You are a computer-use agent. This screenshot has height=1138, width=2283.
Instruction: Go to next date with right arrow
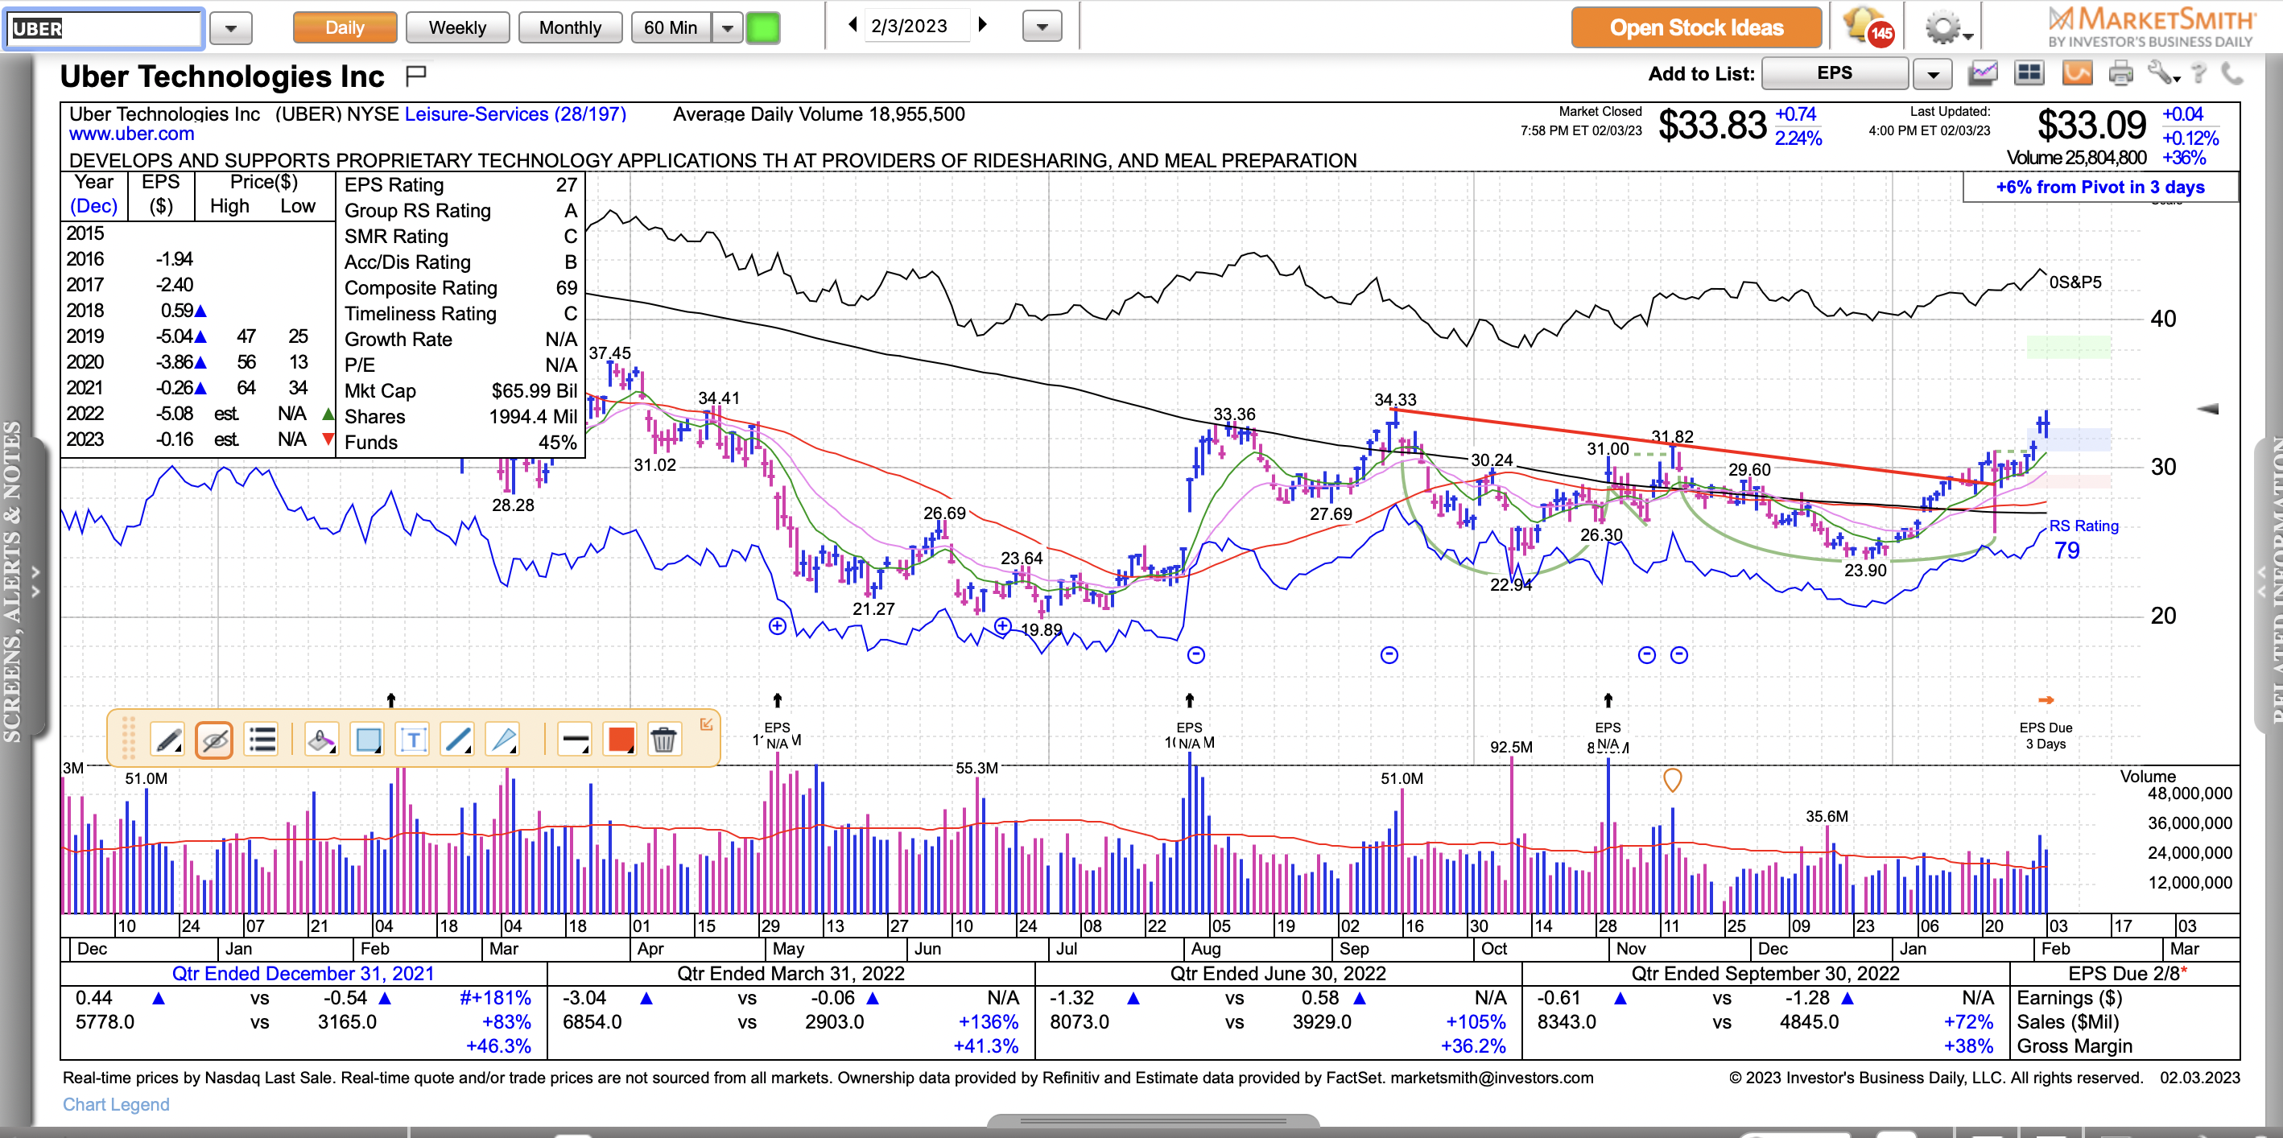(982, 25)
